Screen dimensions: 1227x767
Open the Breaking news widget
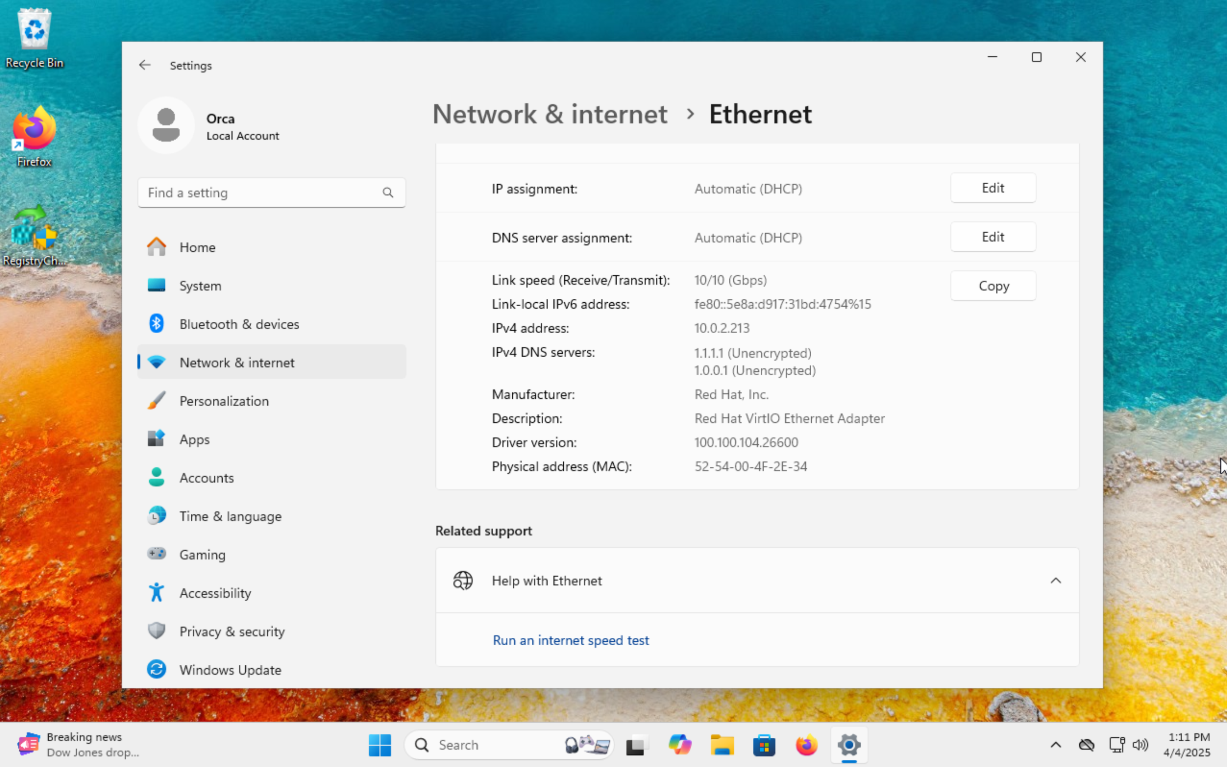point(79,745)
